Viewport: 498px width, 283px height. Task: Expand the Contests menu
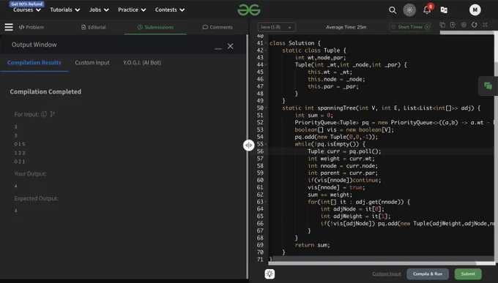(170, 10)
